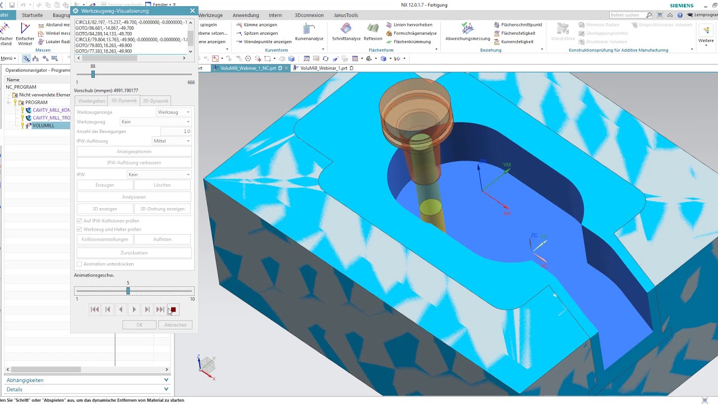Click the undo arrow icon
The image size is (718, 404).
23,5
